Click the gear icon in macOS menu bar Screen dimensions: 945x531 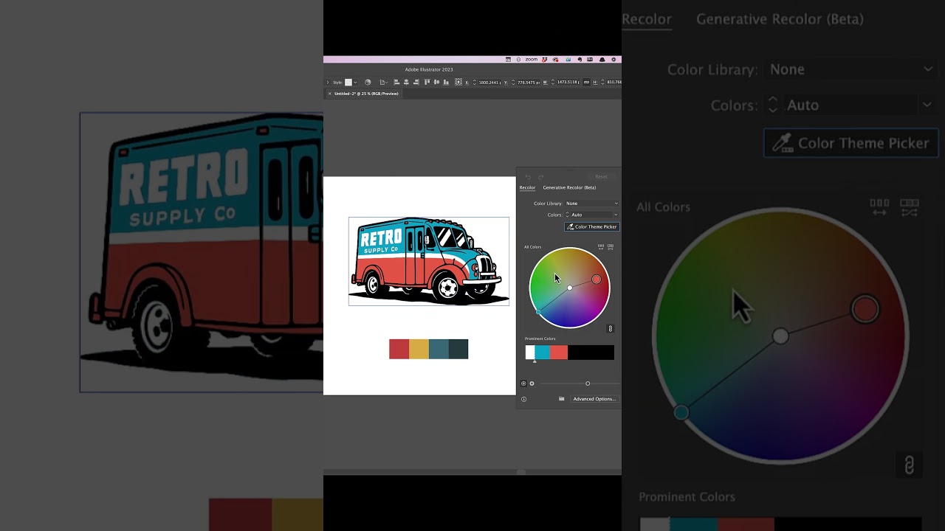pyautogui.click(x=614, y=60)
